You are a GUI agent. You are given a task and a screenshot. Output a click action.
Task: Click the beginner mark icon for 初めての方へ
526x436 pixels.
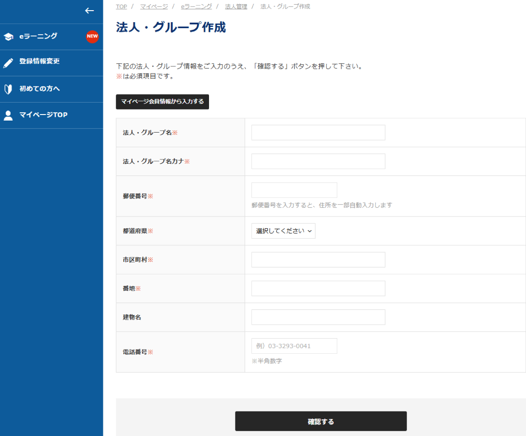[8, 89]
